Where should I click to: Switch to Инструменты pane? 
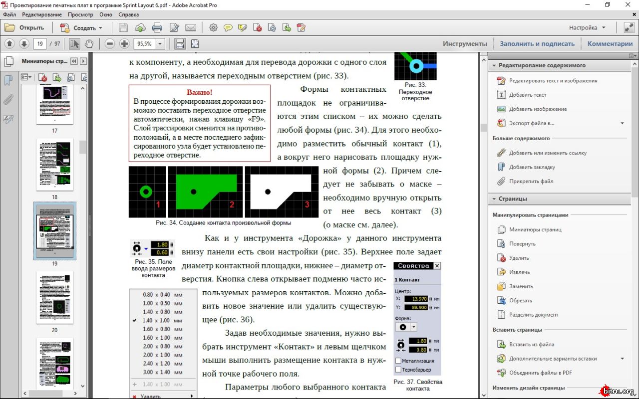[x=465, y=43]
